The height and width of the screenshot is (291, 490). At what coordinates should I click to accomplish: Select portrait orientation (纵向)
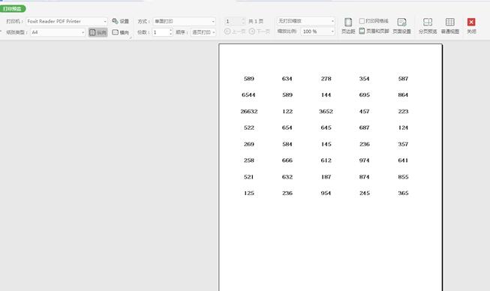pos(98,32)
